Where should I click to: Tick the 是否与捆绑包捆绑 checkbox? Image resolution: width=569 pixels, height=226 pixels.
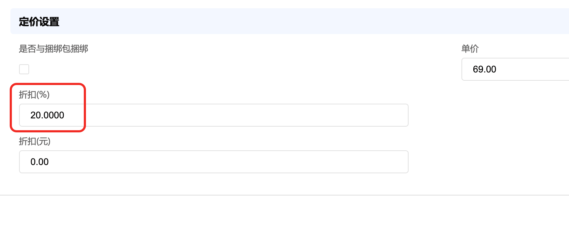[x=24, y=69]
